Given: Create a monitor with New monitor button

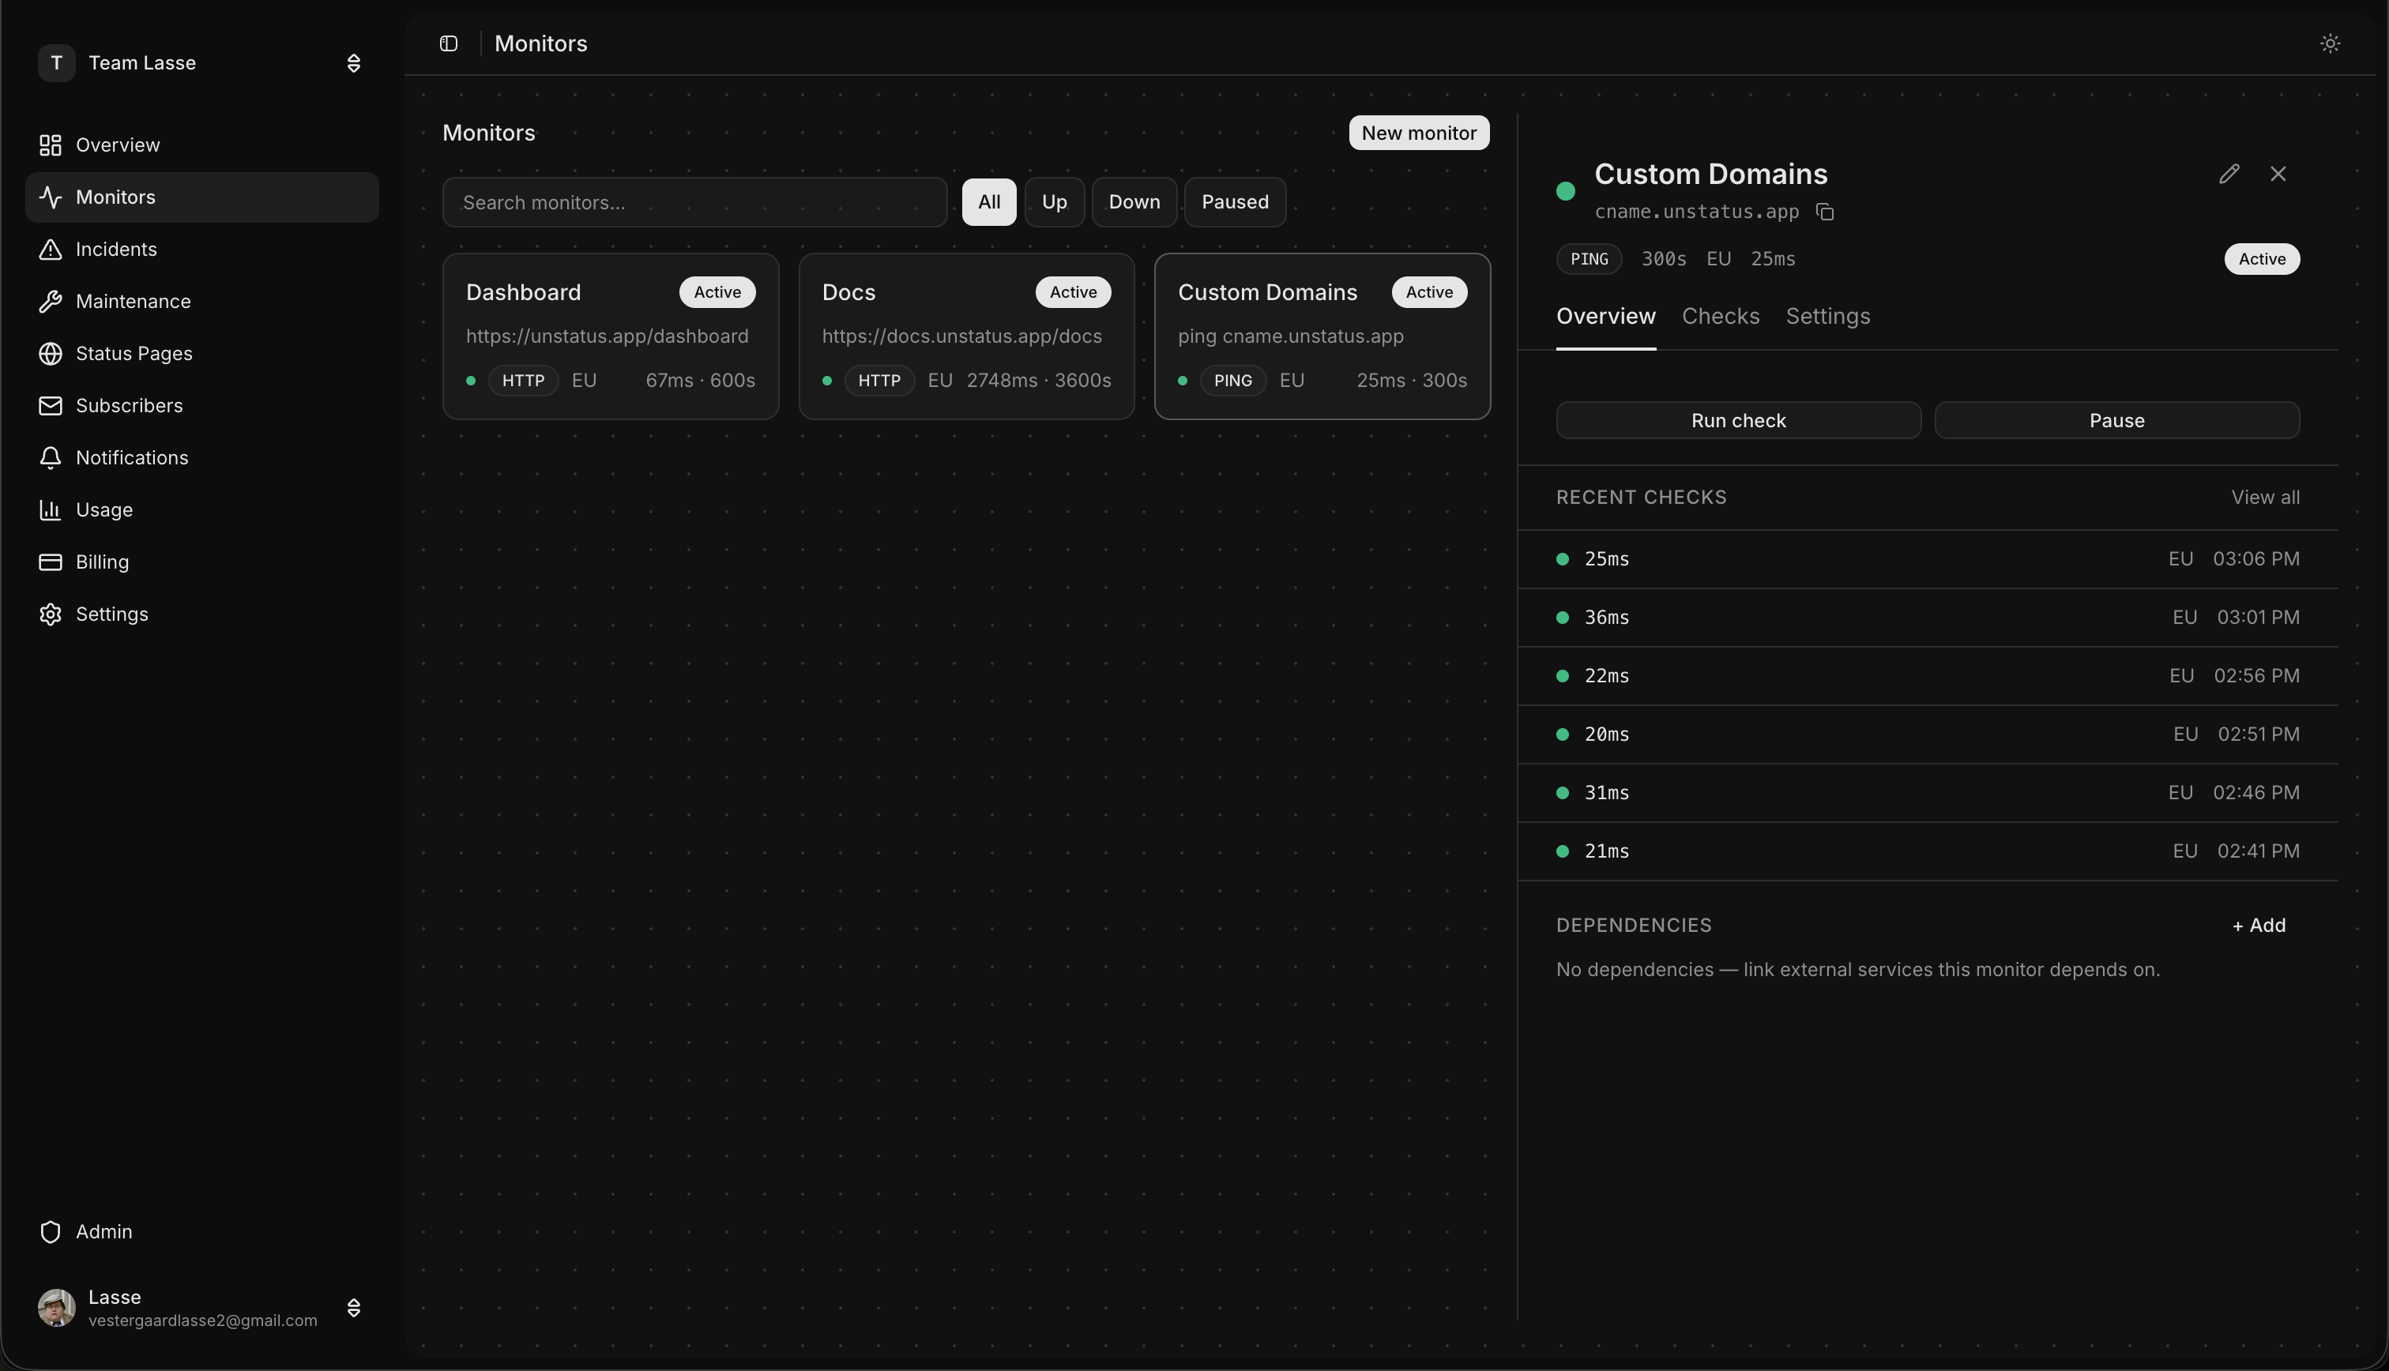Looking at the screenshot, I should (x=1418, y=133).
